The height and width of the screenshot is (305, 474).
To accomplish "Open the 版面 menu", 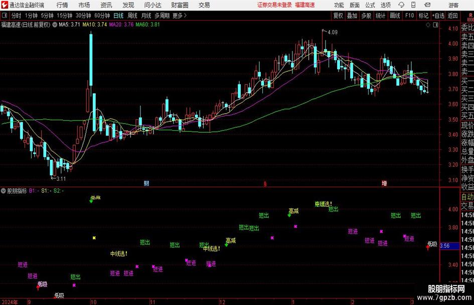I will pos(355,5).
